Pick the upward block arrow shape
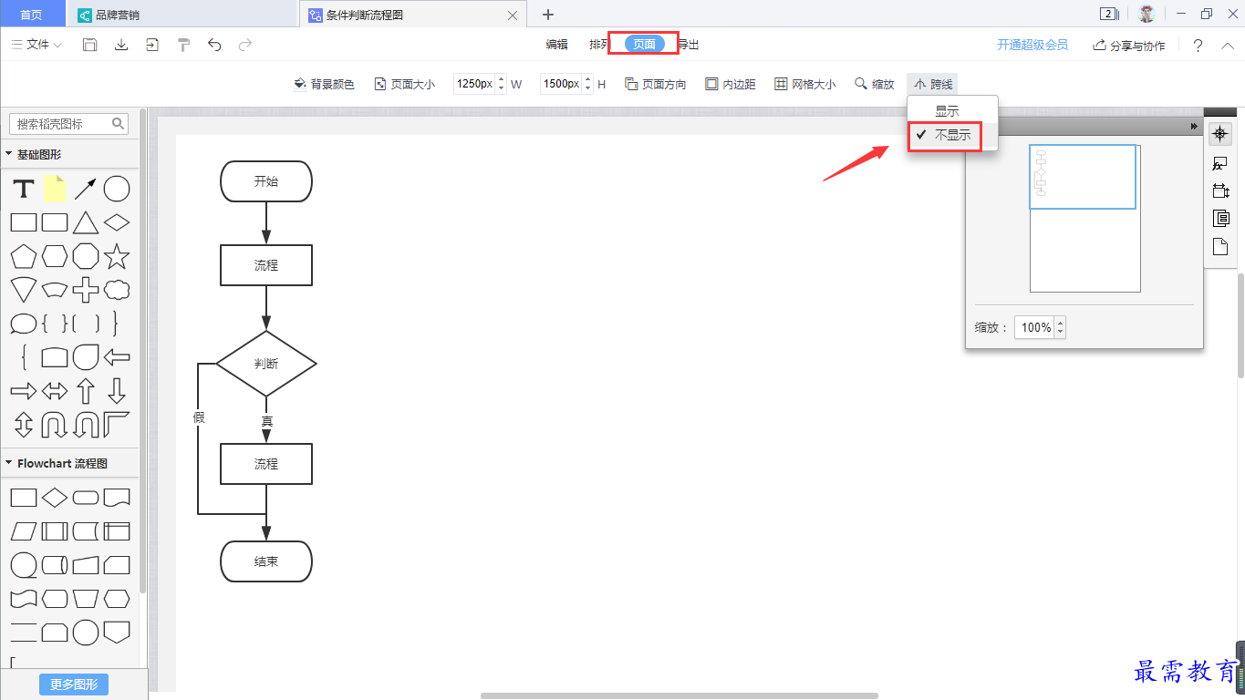 [x=86, y=391]
